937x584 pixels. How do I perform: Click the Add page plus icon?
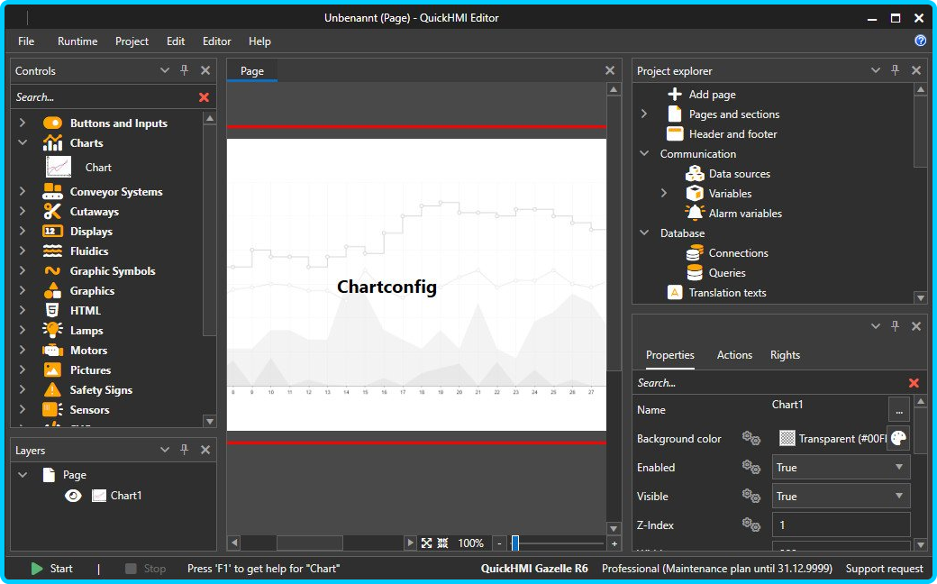[x=674, y=95]
